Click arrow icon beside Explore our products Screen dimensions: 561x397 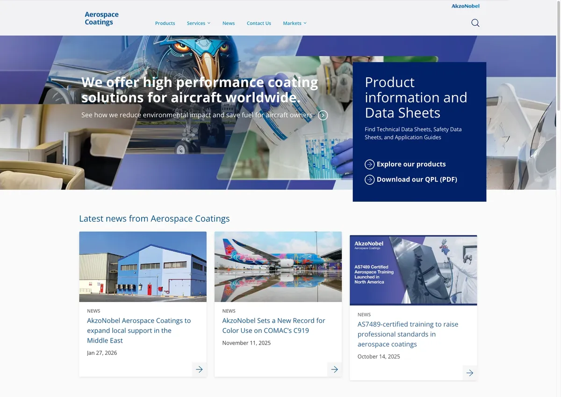(x=369, y=164)
